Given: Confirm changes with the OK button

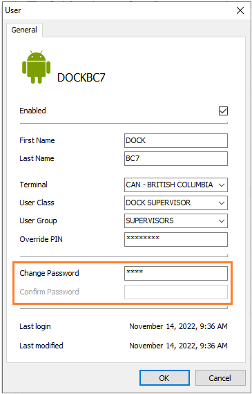Looking at the screenshot, I should pyautogui.click(x=164, y=377).
